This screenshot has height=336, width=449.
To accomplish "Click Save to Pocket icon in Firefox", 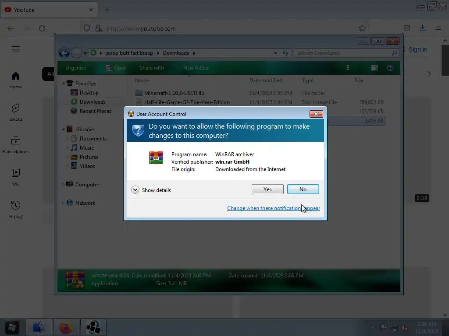I will tap(406, 28).
